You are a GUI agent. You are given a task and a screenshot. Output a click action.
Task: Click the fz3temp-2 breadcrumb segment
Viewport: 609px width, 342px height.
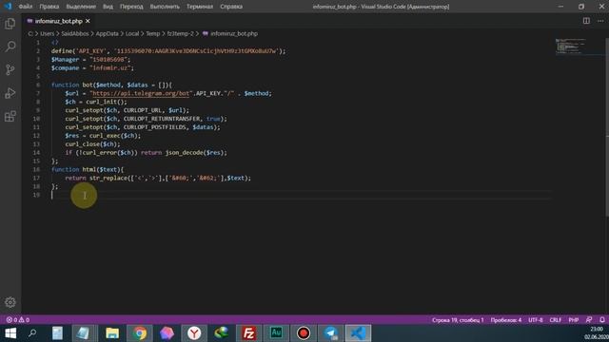coord(180,34)
